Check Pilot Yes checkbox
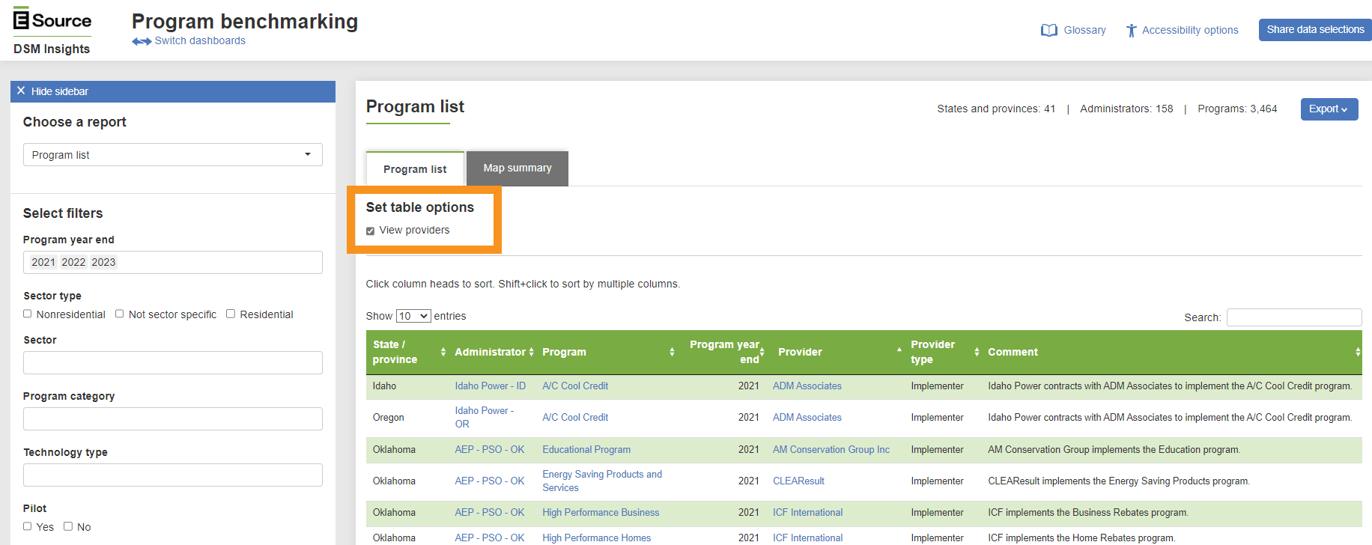The image size is (1372, 545). 28,526
